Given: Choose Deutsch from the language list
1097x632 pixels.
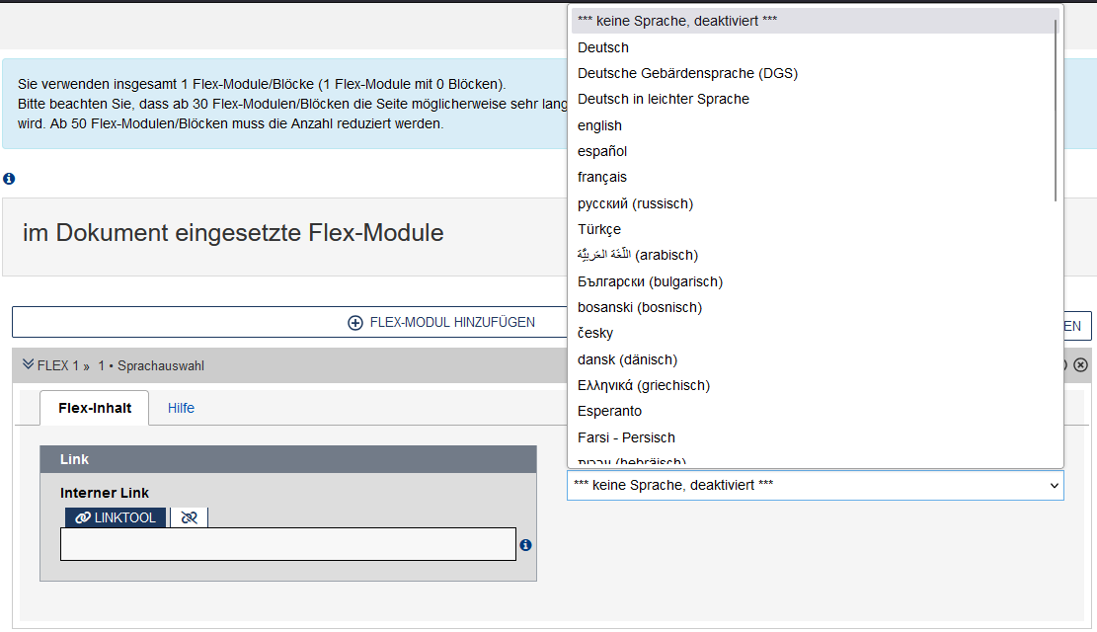Looking at the screenshot, I should point(603,47).
